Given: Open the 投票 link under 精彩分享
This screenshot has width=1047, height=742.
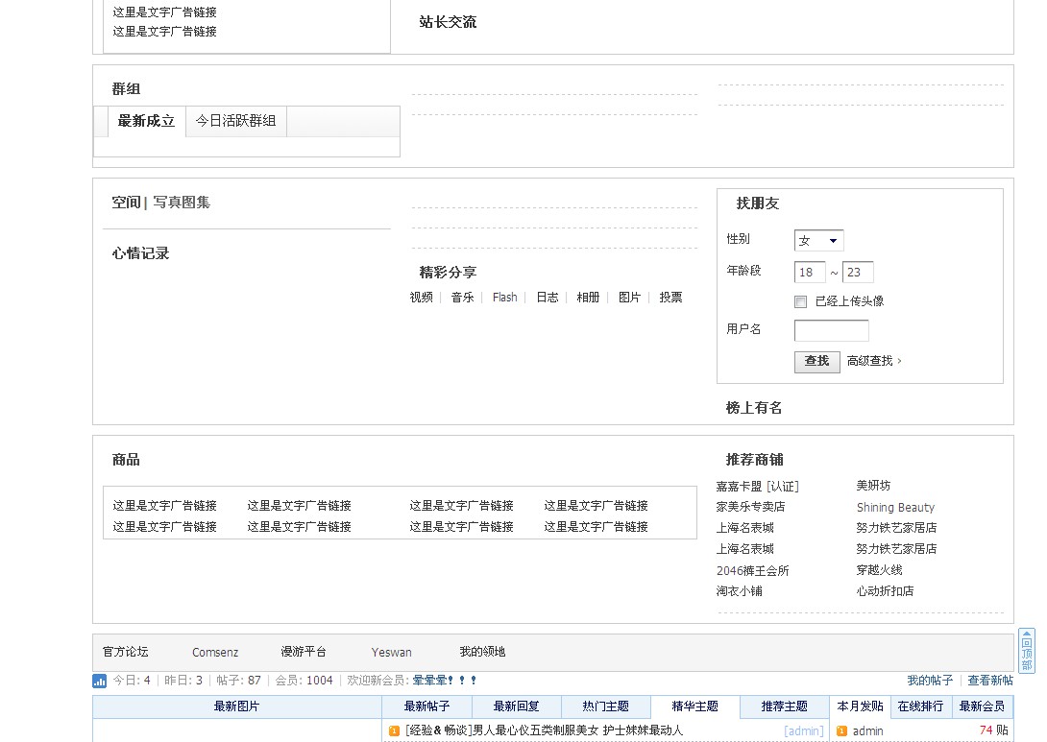Looking at the screenshot, I should (x=670, y=298).
